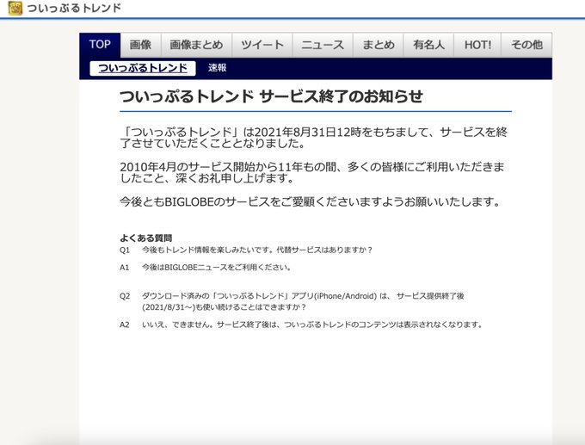Open the 画像 tab
This screenshot has width=585, height=445.
pyautogui.click(x=140, y=45)
